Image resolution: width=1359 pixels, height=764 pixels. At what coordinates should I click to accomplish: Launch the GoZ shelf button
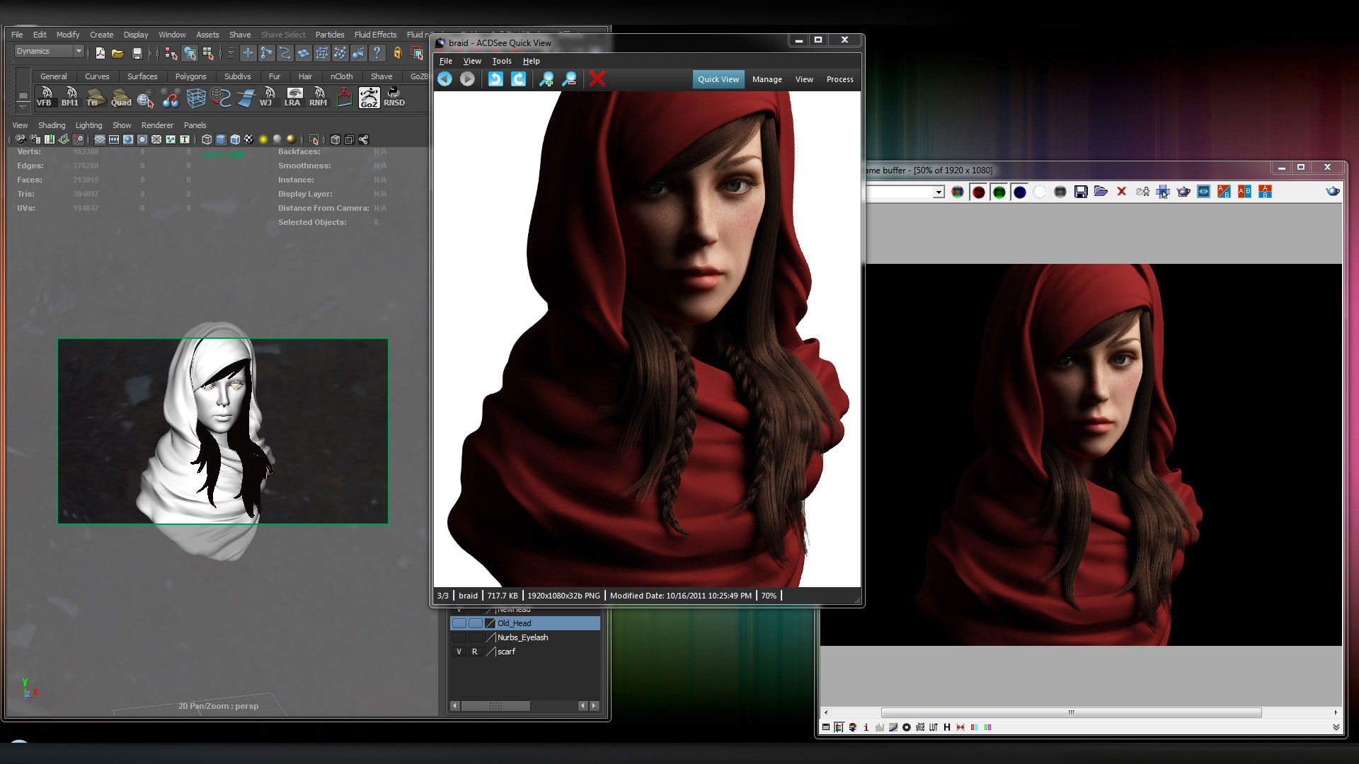coord(369,97)
